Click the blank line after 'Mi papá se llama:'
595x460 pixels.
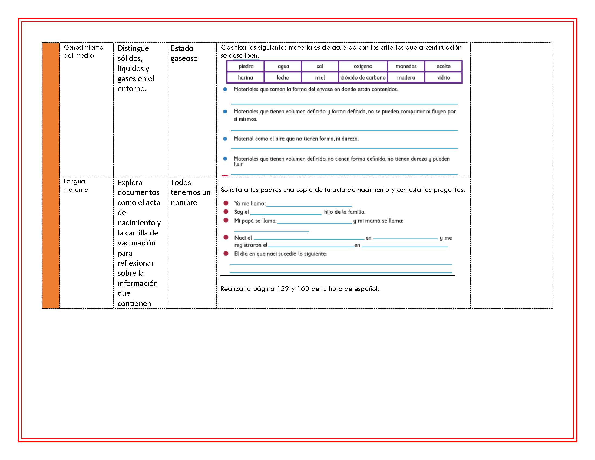click(x=314, y=223)
